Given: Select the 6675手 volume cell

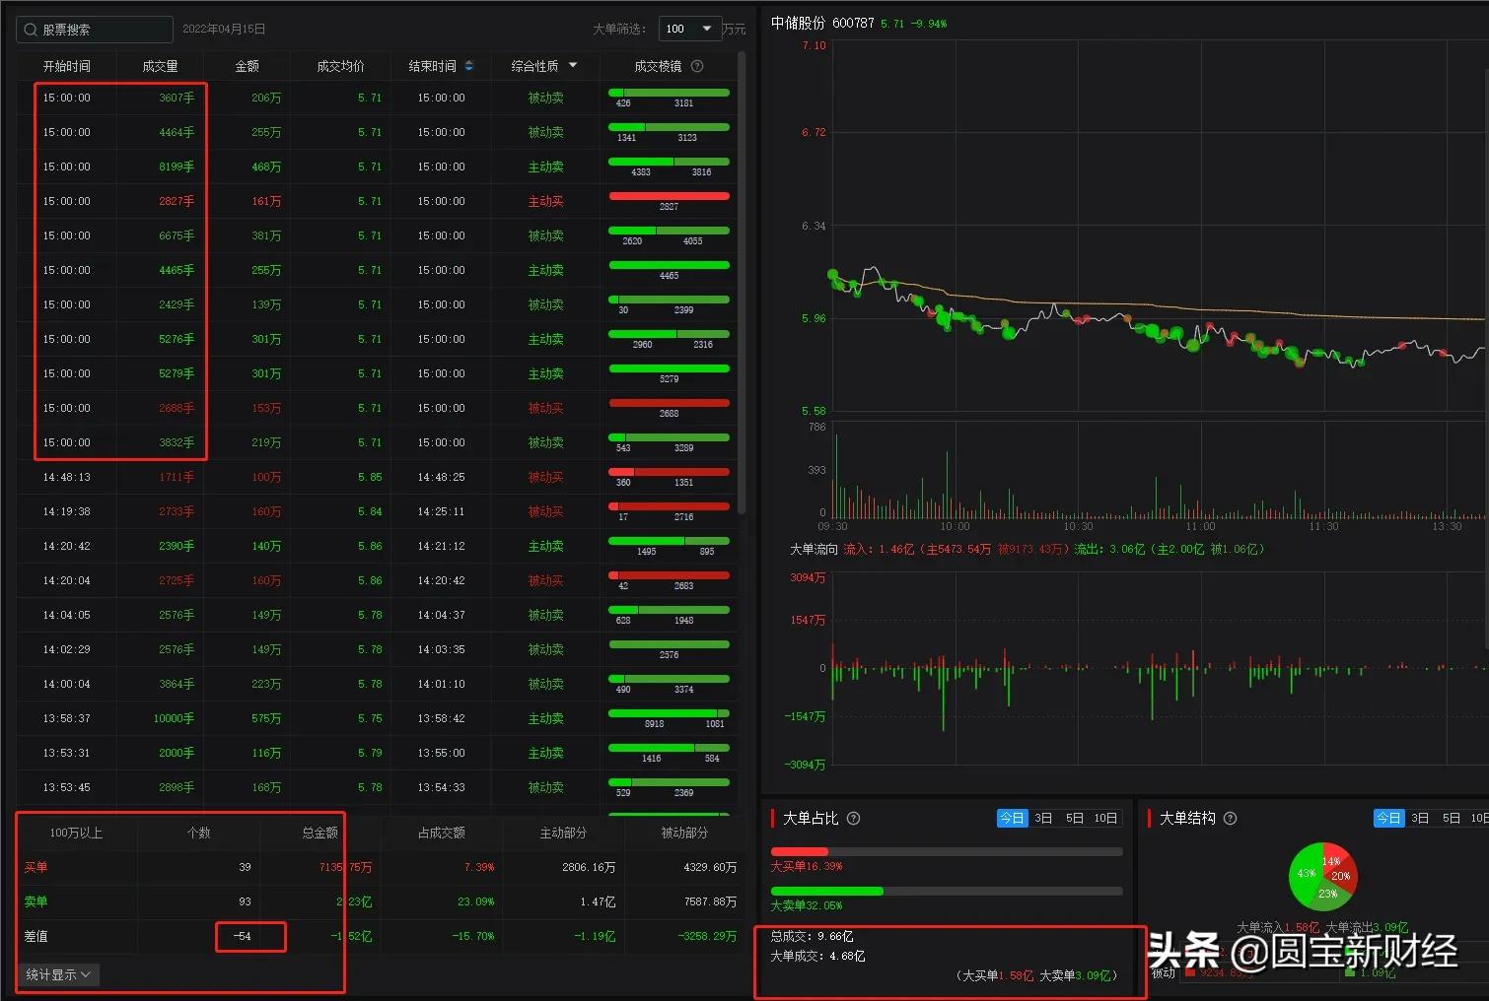Looking at the screenshot, I should (x=177, y=235).
